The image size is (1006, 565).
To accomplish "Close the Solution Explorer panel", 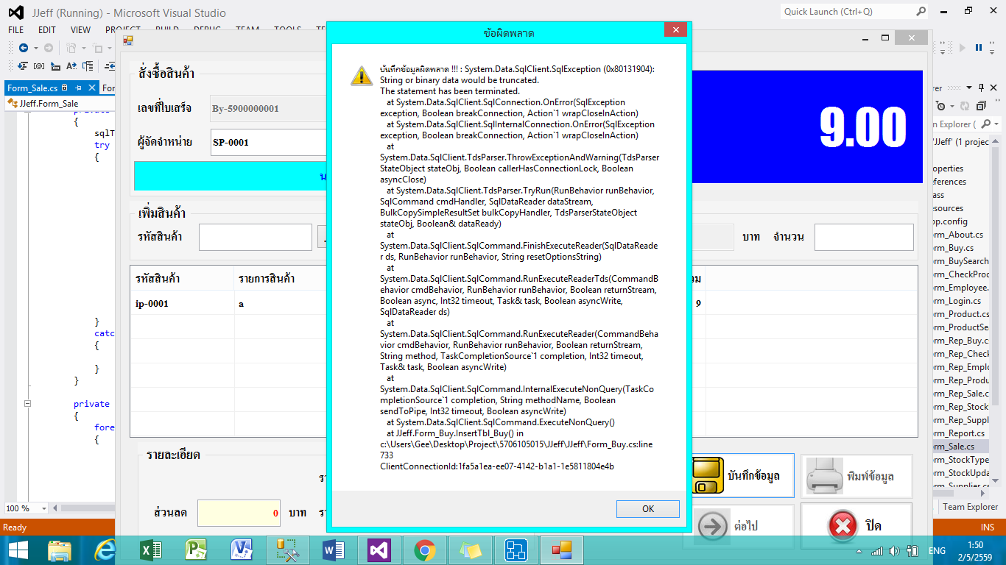I will (992, 88).
